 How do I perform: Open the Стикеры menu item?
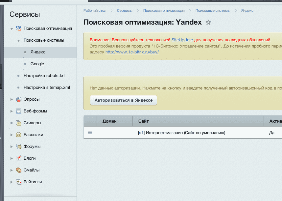point(32,123)
